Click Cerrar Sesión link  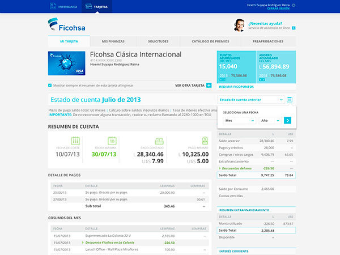(x=278, y=8)
